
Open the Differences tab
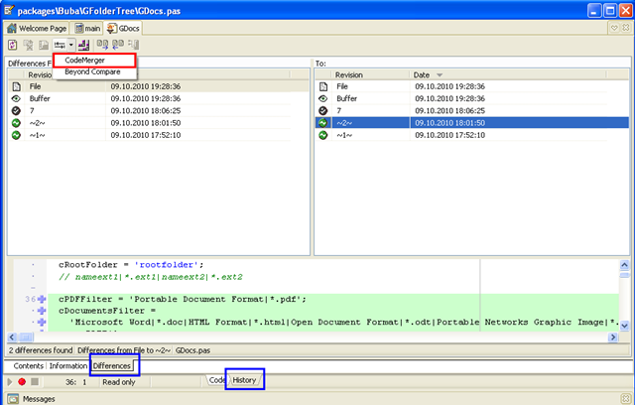112,366
